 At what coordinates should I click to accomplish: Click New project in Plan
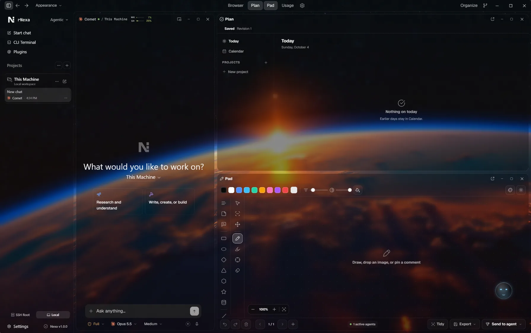coord(235,72)
